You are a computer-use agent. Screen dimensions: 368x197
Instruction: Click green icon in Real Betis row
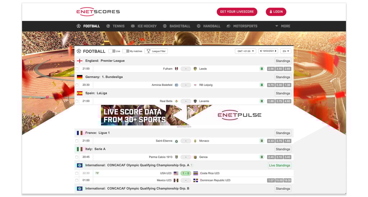pos(262,101)
